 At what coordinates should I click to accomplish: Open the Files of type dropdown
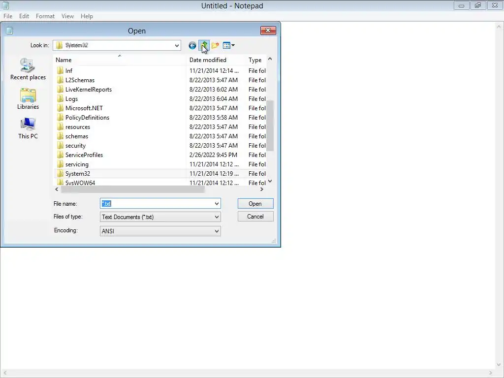tap(160, 217)
